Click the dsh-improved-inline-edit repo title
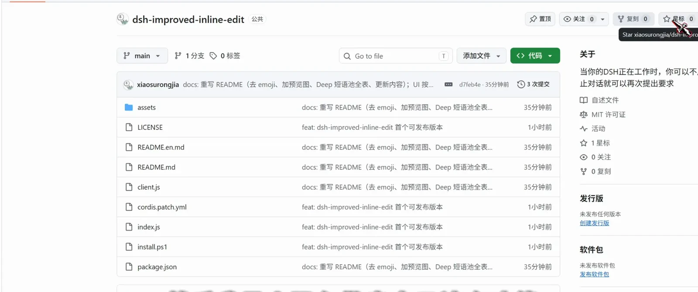This screenshot has height=292, width=698. pos(188,20)
